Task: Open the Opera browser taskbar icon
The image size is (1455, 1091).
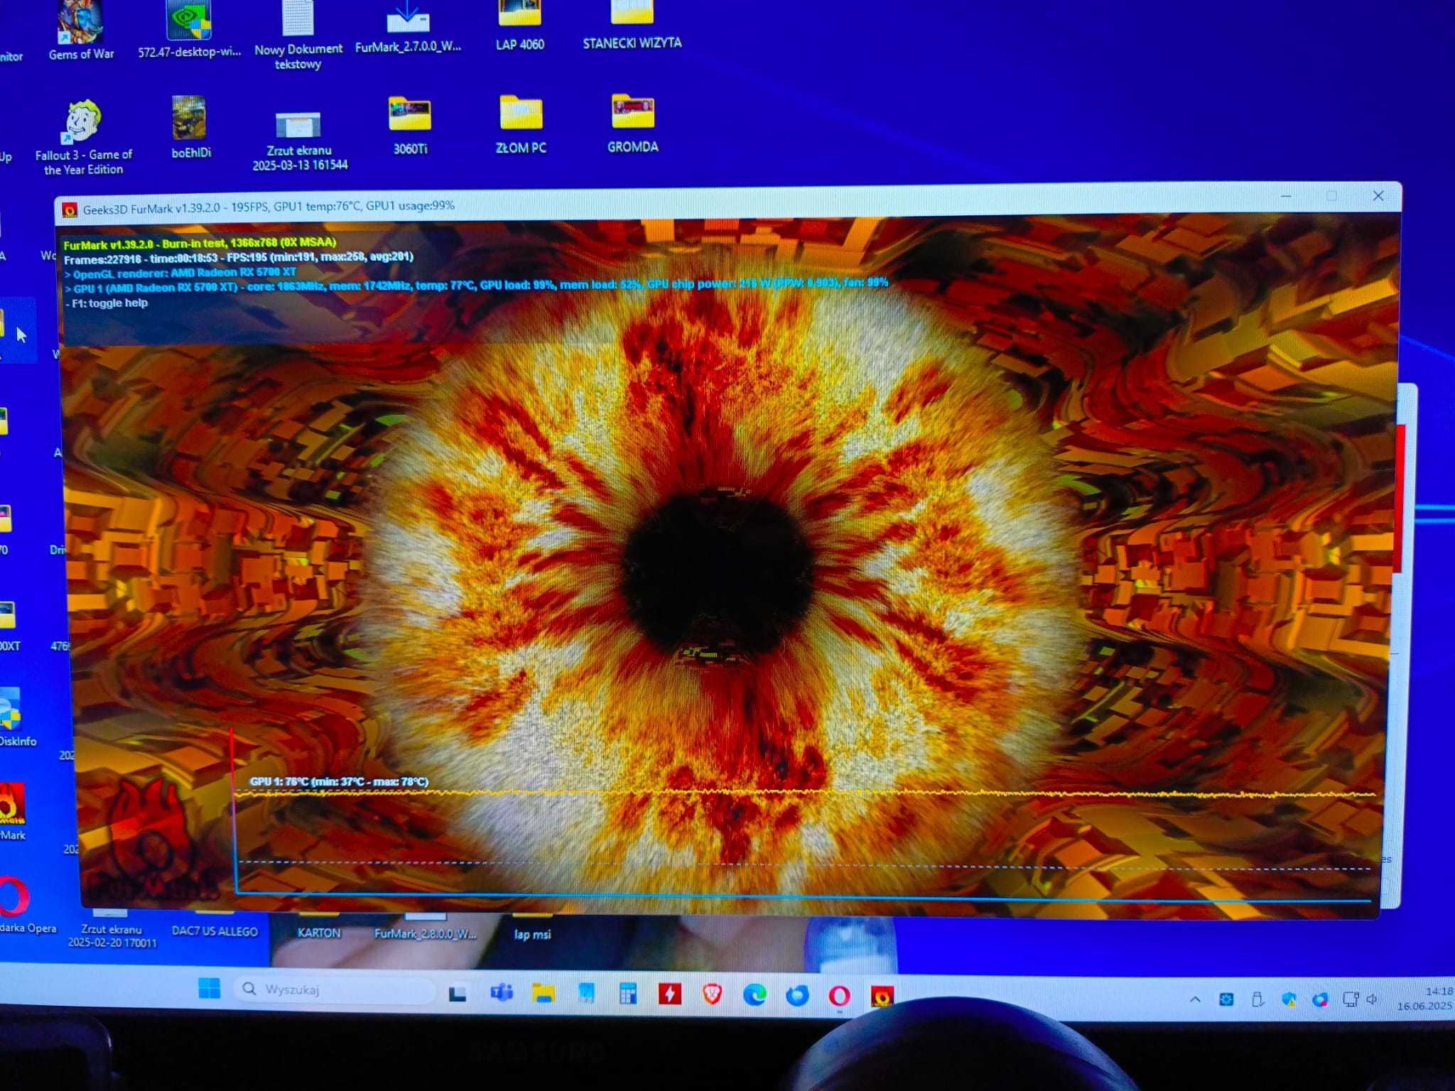Action: click(839, 996)
